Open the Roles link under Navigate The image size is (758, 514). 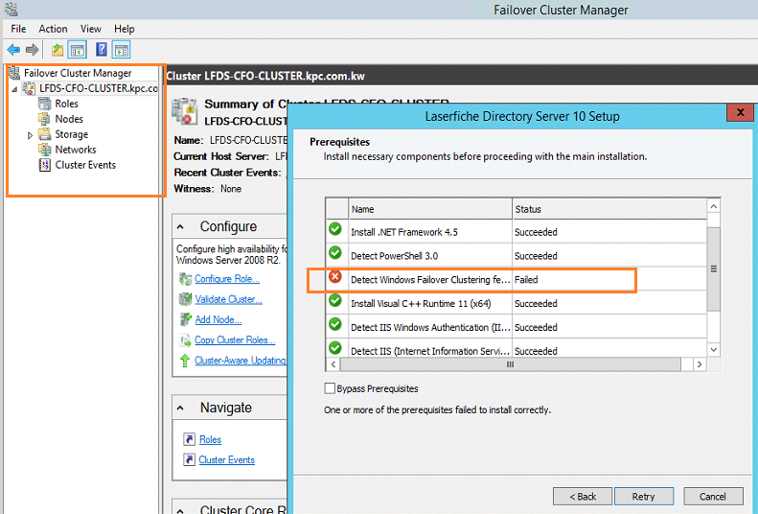pos(210,439)
